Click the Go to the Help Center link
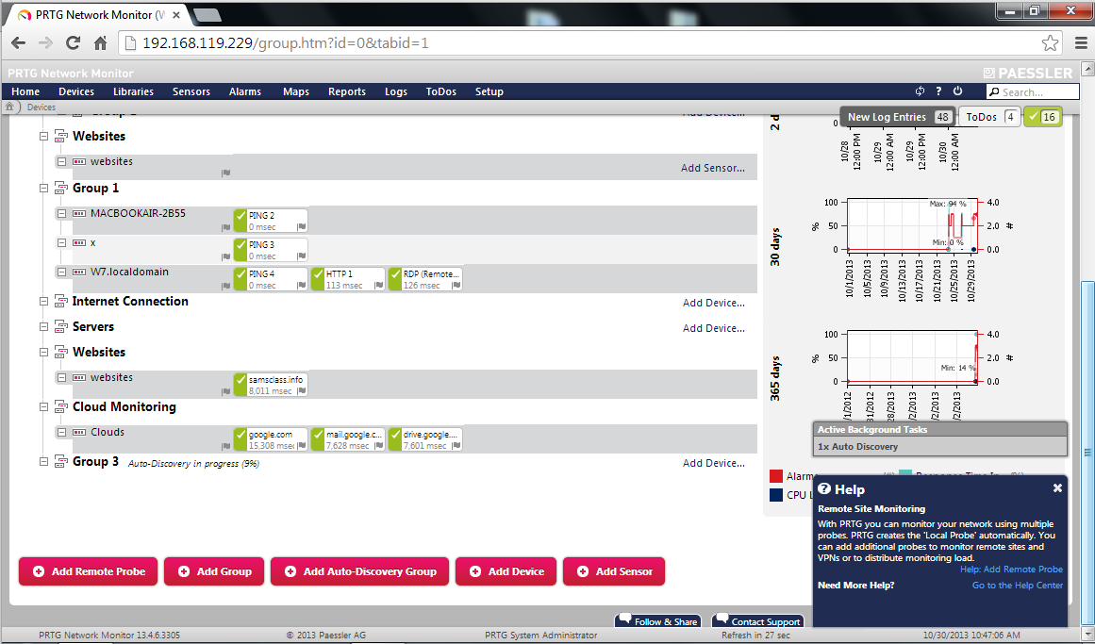Screen dimensions: 1095x644 (x=1018, y=586)
